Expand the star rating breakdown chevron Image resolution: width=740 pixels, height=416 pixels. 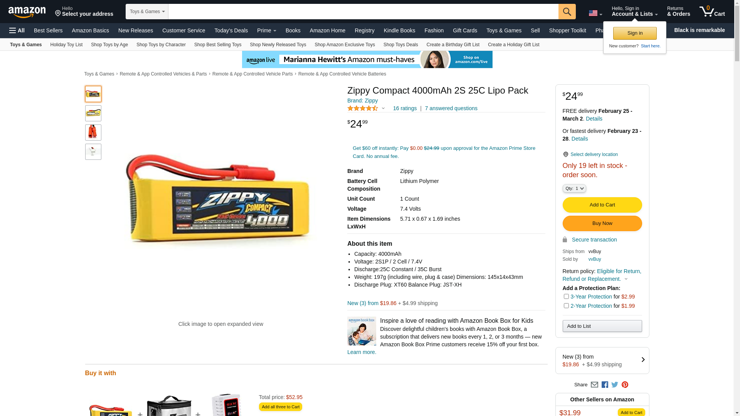coord(383,108)
